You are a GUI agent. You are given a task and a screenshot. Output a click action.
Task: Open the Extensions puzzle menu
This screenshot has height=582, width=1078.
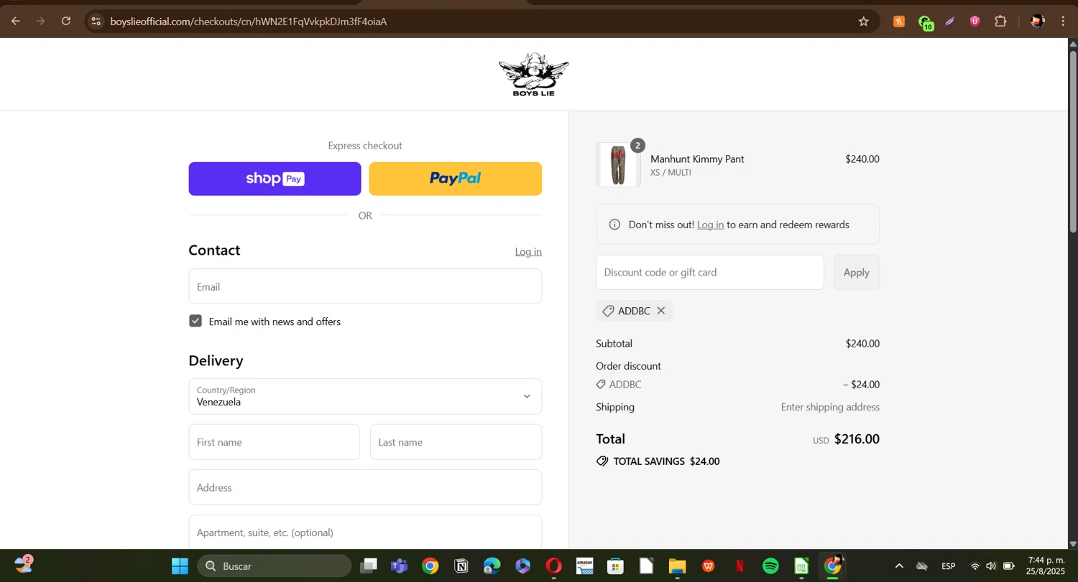click(1000, 22)
